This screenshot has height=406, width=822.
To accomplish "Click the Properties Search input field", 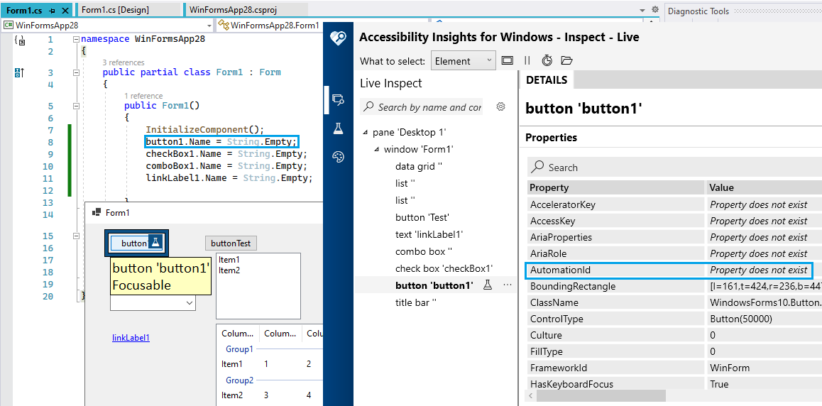I will (674, 168).
